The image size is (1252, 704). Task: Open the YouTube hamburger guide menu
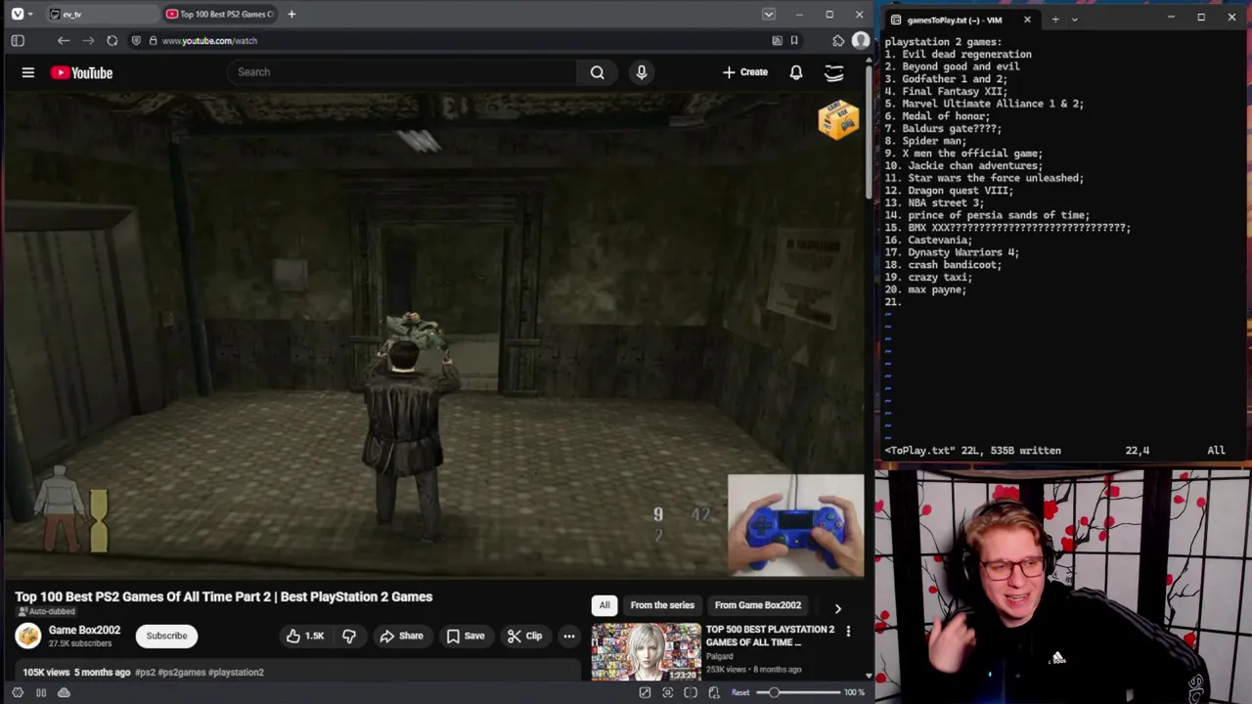(28, 72)
